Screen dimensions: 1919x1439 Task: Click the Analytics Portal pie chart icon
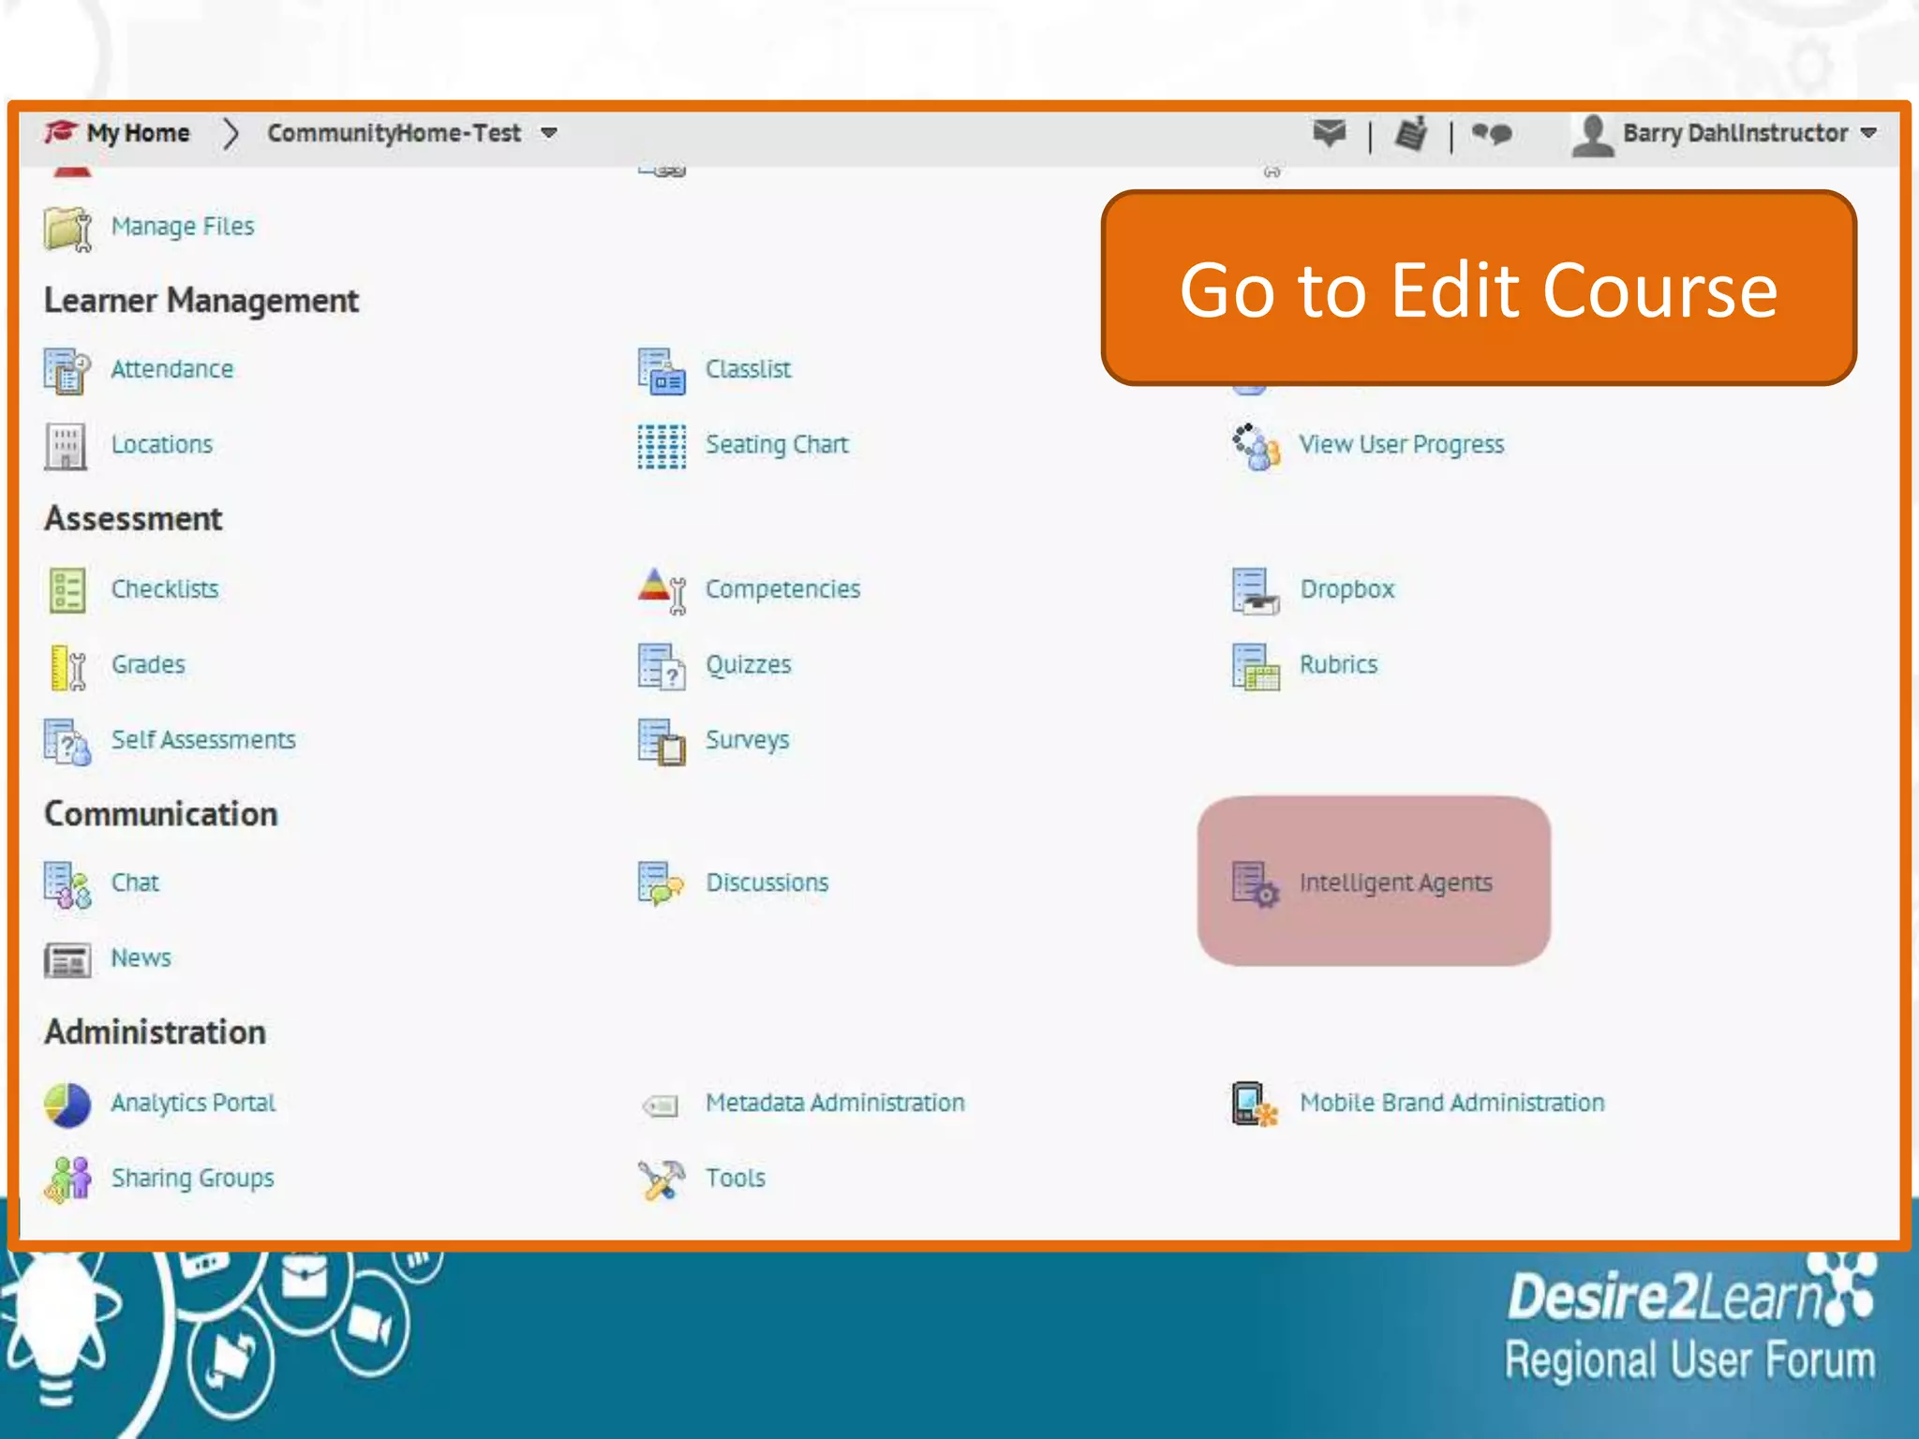coord(67,1105)
